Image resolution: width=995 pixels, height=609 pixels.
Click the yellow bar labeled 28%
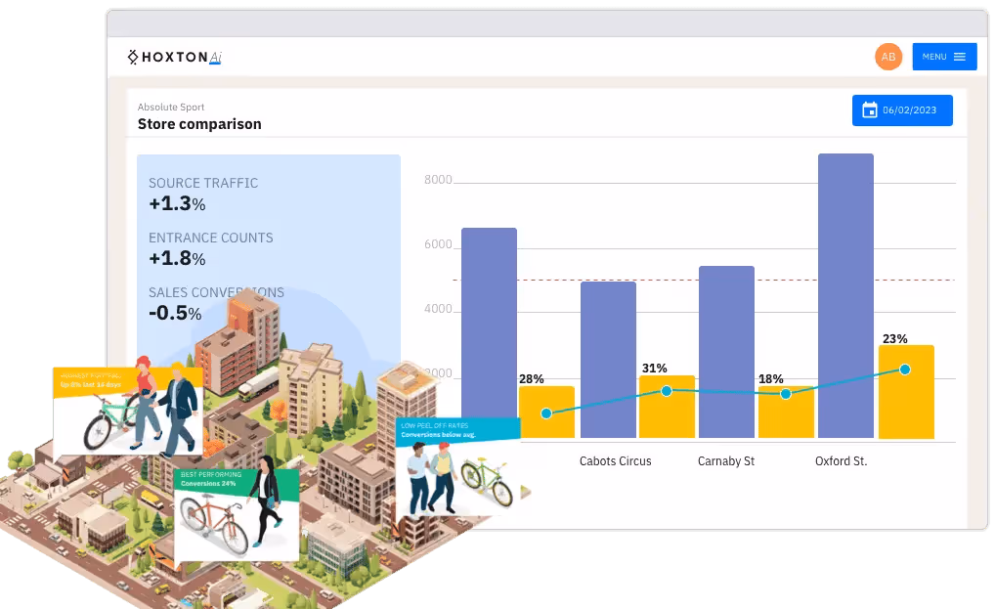(546, 412)
